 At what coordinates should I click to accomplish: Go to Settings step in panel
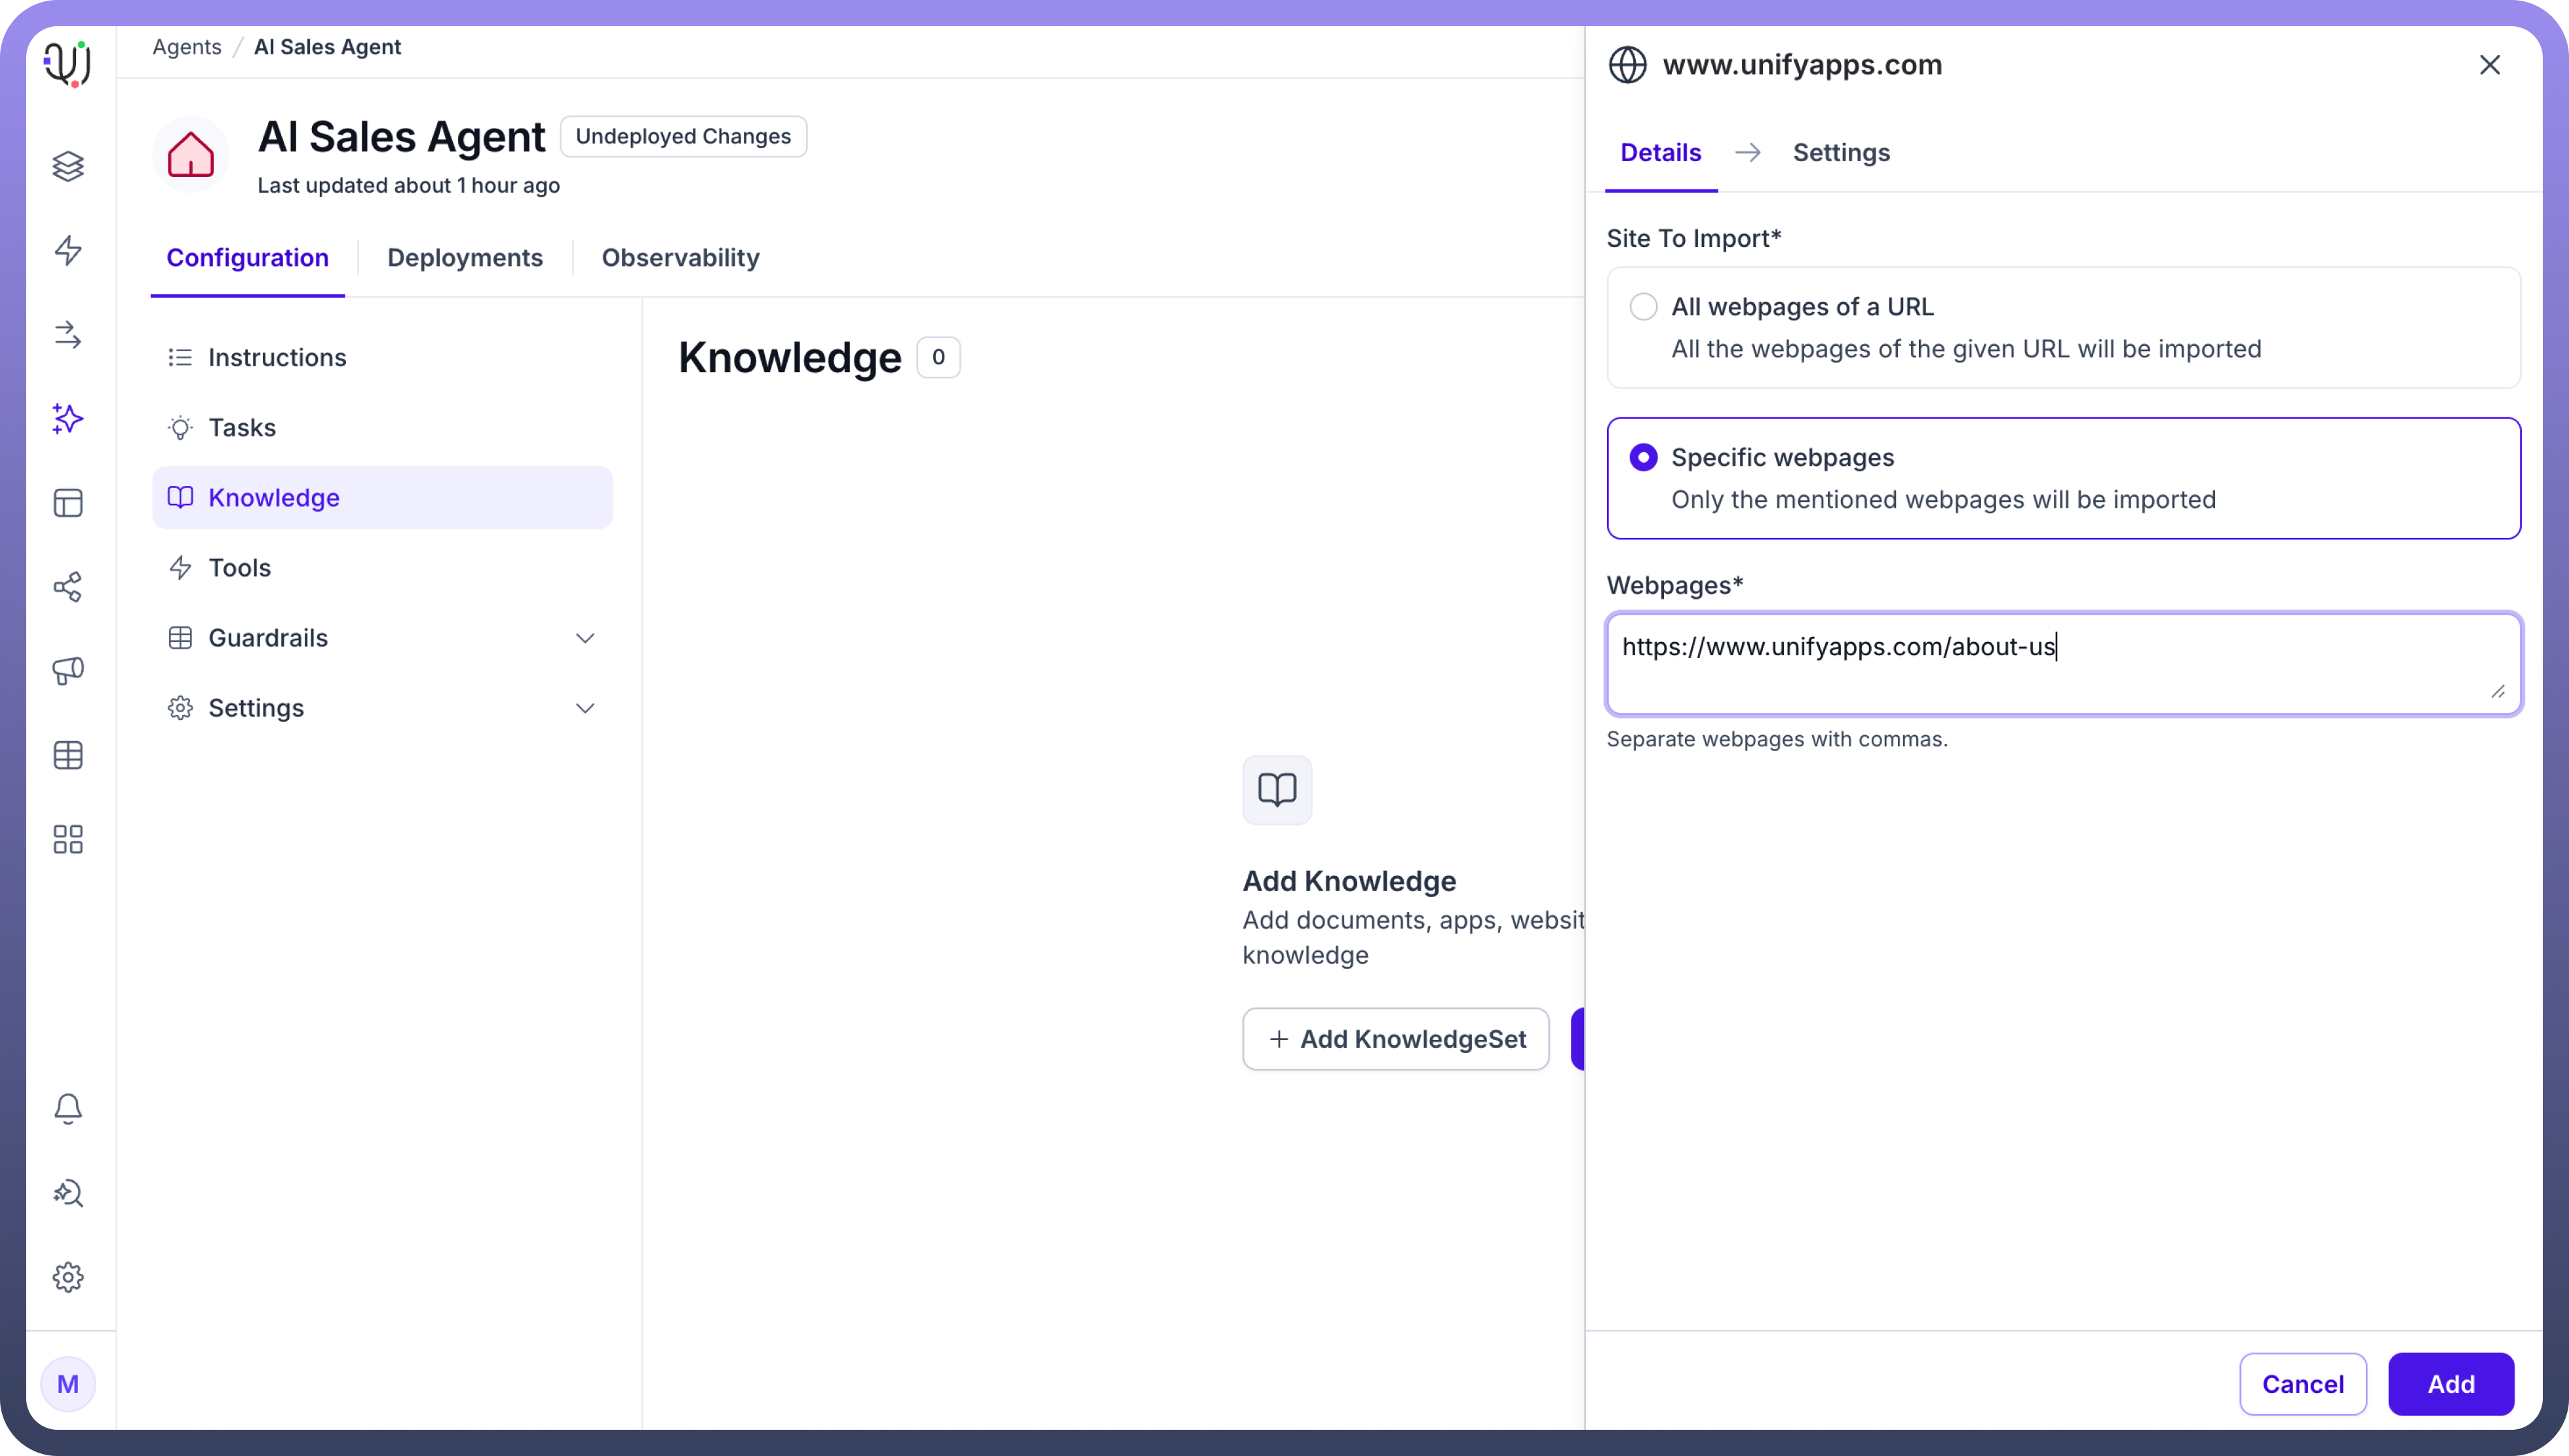point(1841,153)
